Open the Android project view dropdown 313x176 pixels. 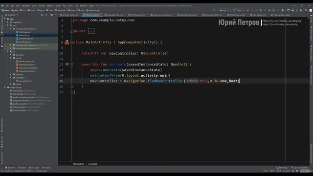pyautogui.click(x=12, y=15)
